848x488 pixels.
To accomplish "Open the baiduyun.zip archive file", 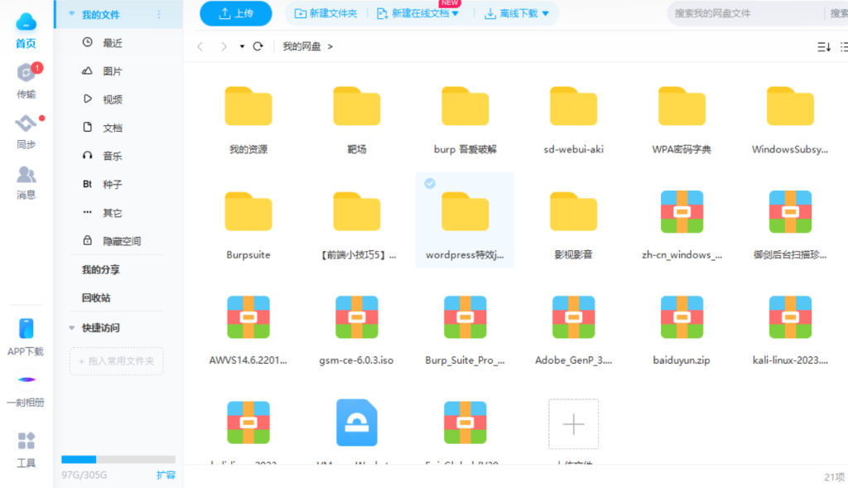I will [682, 317].
